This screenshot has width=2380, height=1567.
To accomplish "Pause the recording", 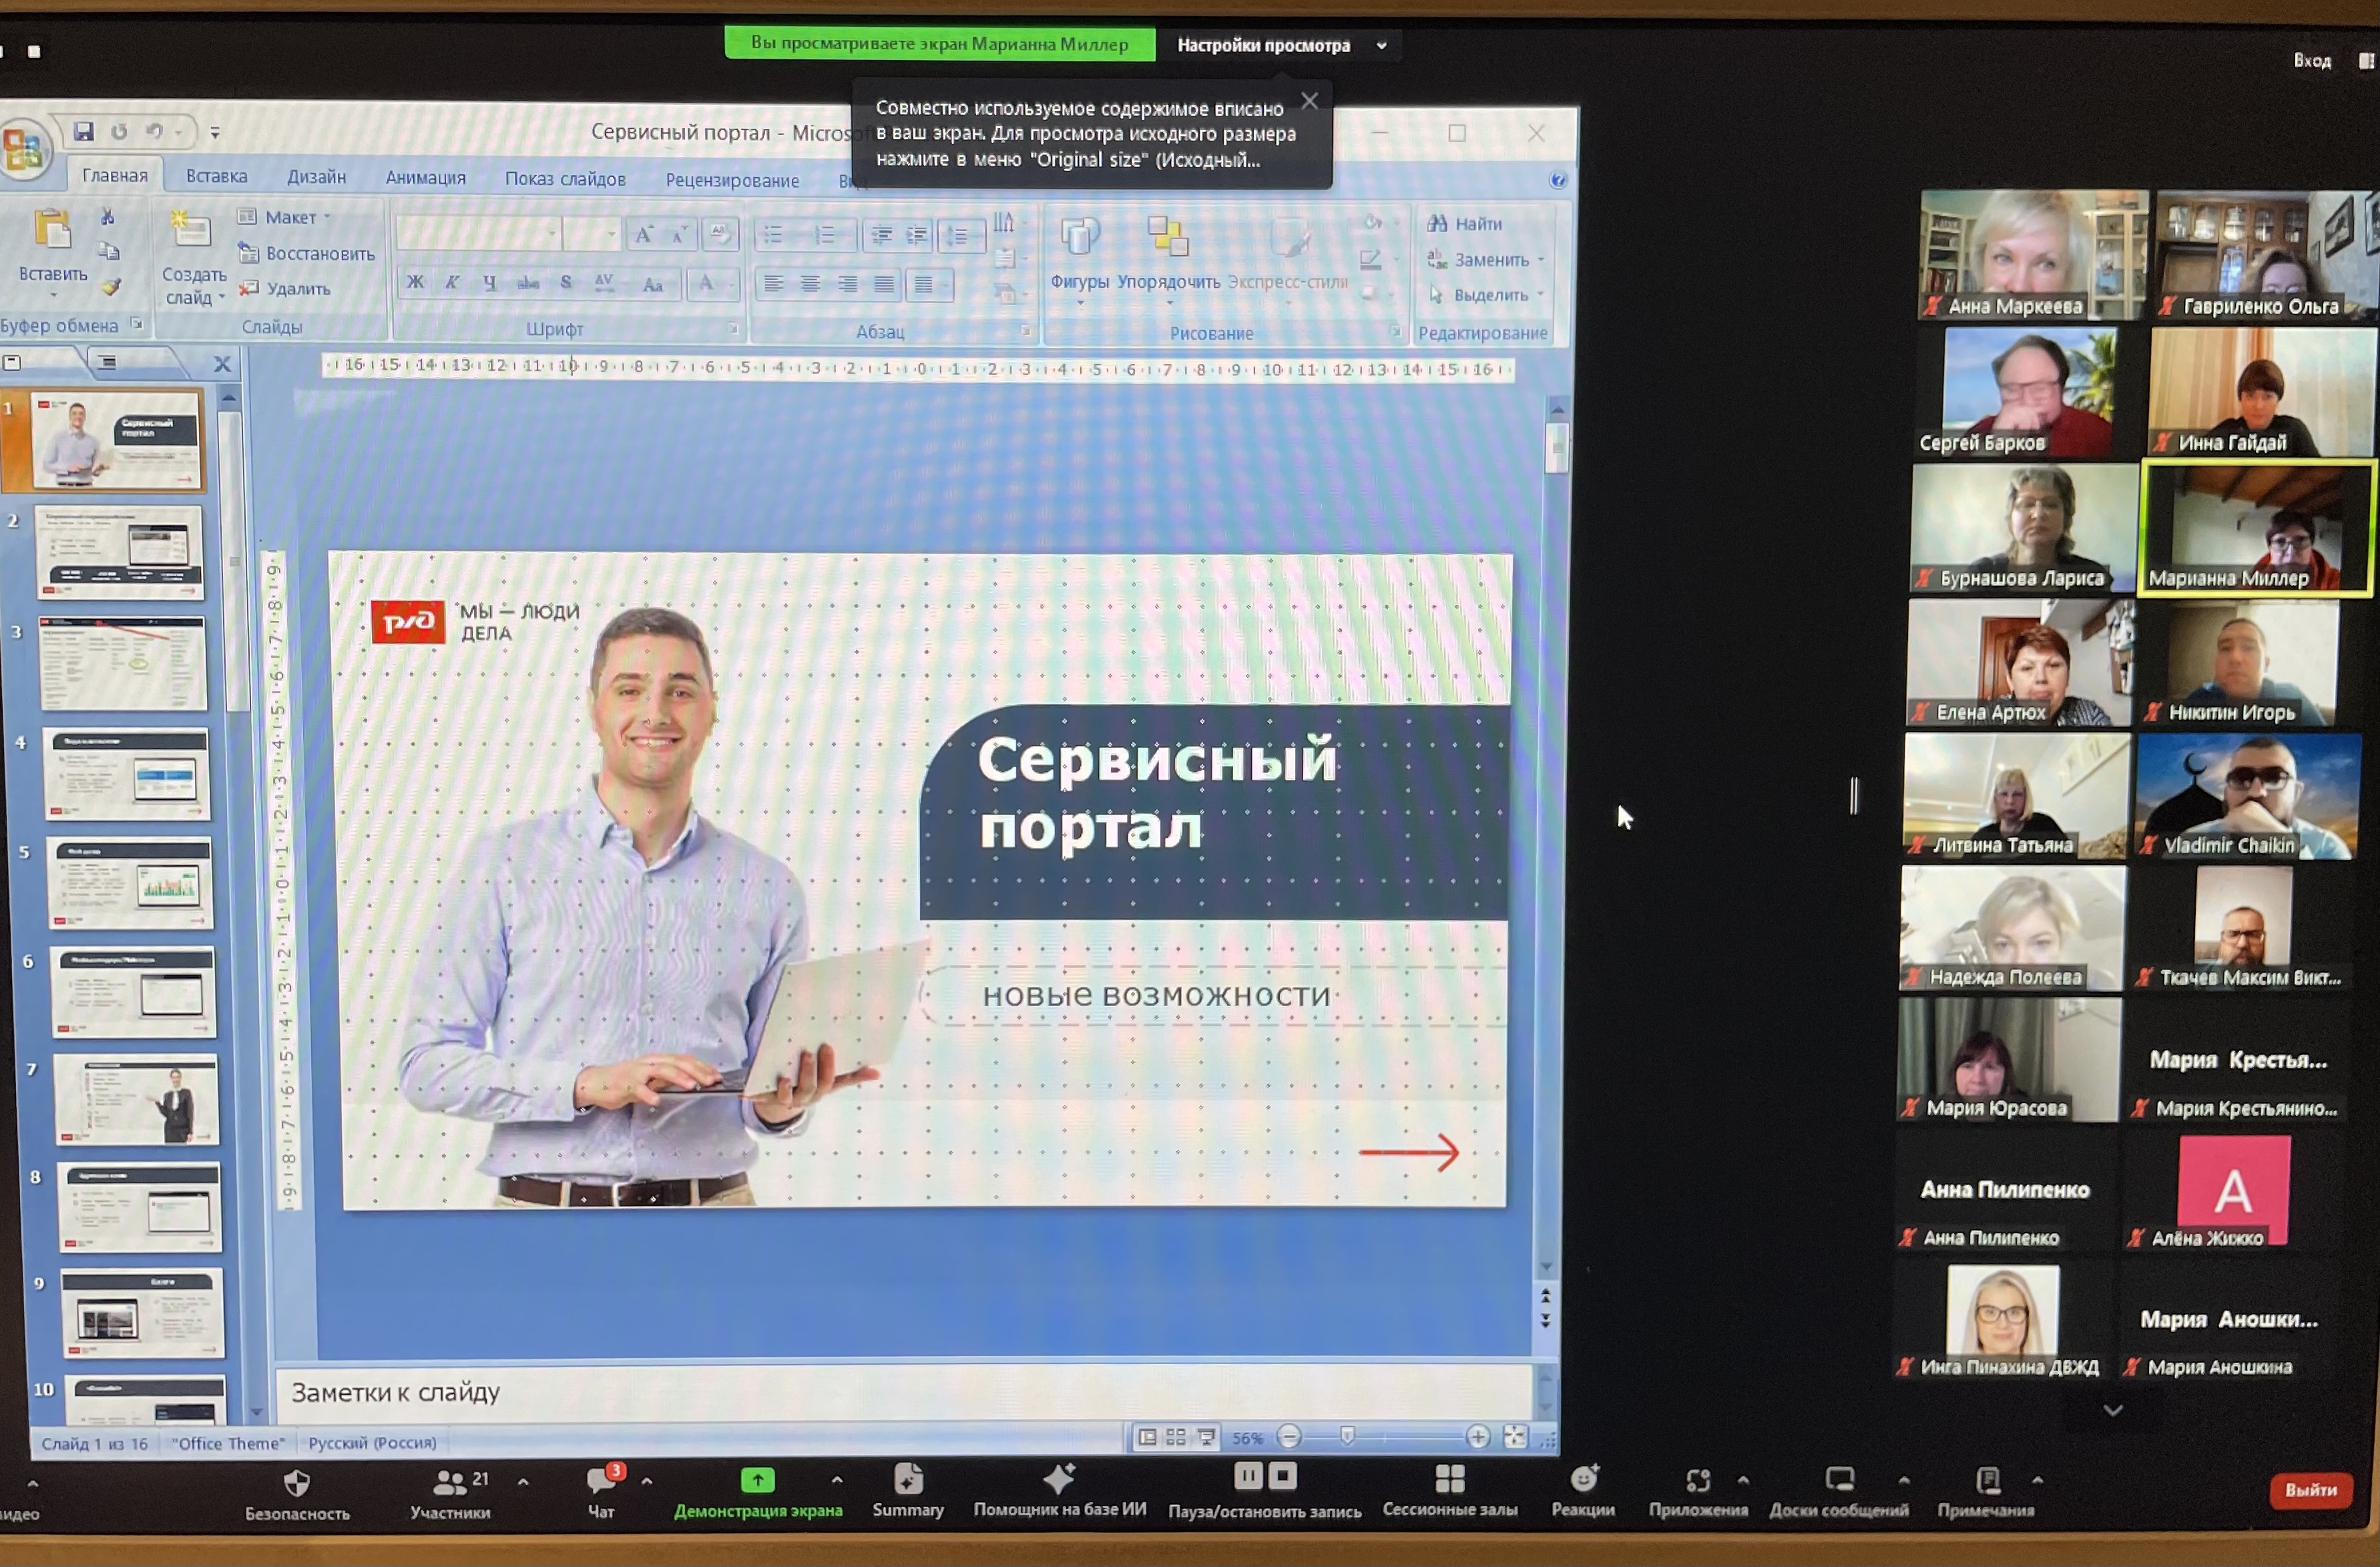I will click(x=1248, y=1476).
